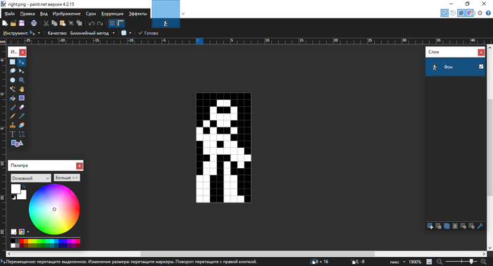The width and height of the screenshot is (493, 266).
Task: Select the Magic Wand tool
Action: coord(13,89)
